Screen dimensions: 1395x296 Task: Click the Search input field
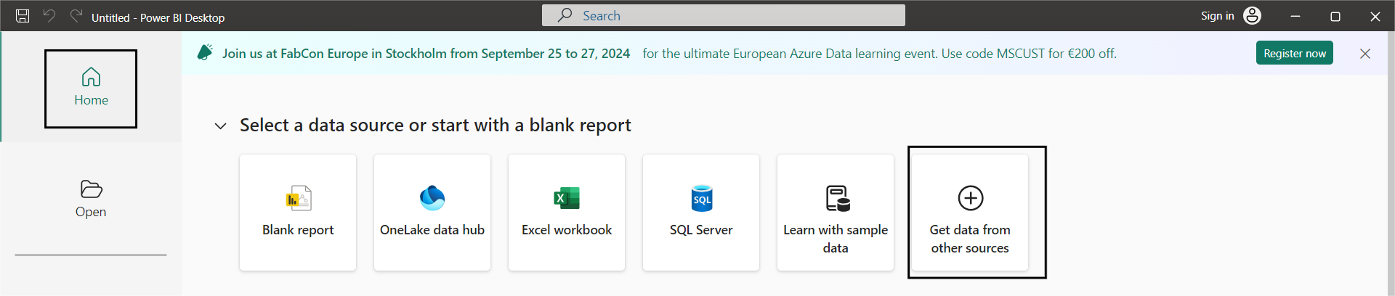(x=723, y=15)
